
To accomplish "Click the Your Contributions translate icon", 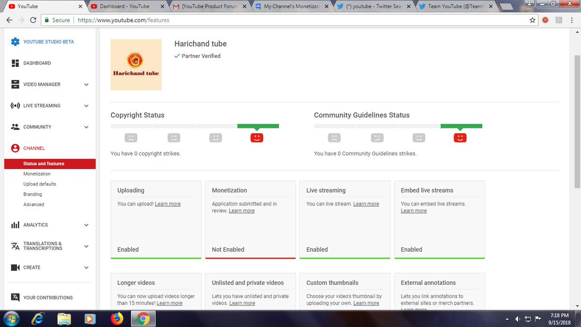I will pos(15,297).
